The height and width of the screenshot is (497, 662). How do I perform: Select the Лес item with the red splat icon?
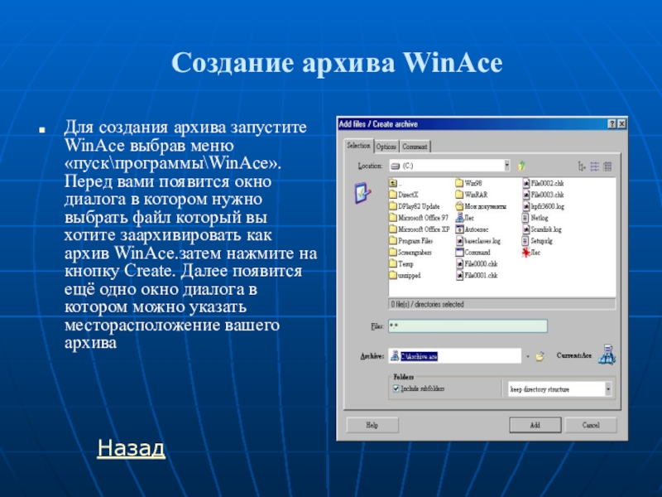pyautogui.click(x=531, y=253)
